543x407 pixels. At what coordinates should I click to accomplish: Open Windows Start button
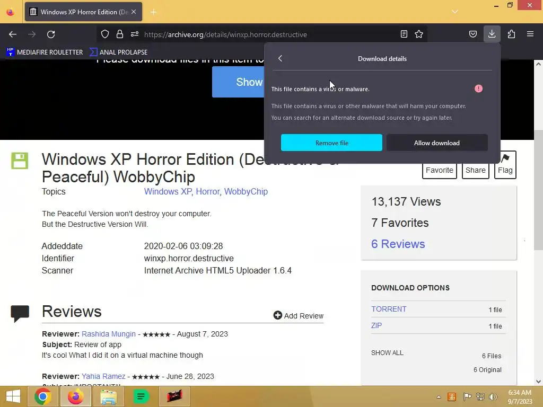point(13,396)
